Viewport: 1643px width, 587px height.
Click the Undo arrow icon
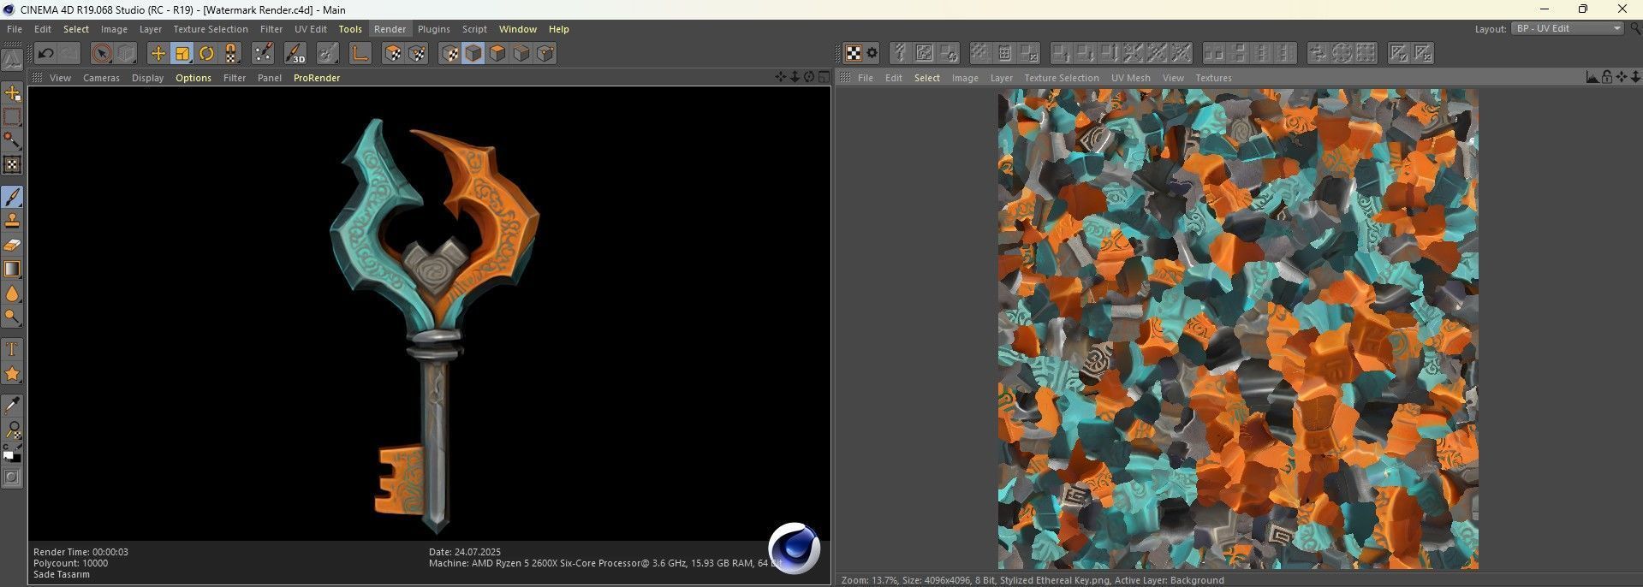click(x=46, y=54)
